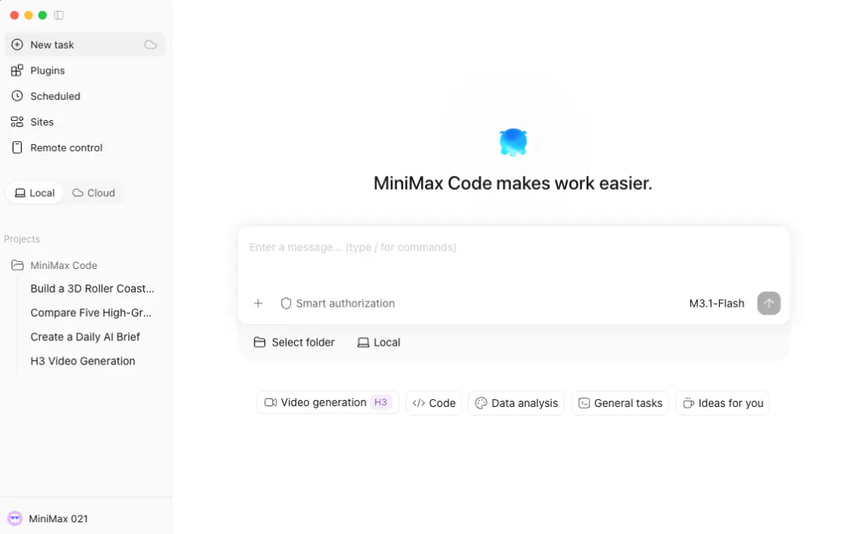Select the Data analysis suggestion chip
This screenshot has height=534, width=847.
click(x=516, y=403)
